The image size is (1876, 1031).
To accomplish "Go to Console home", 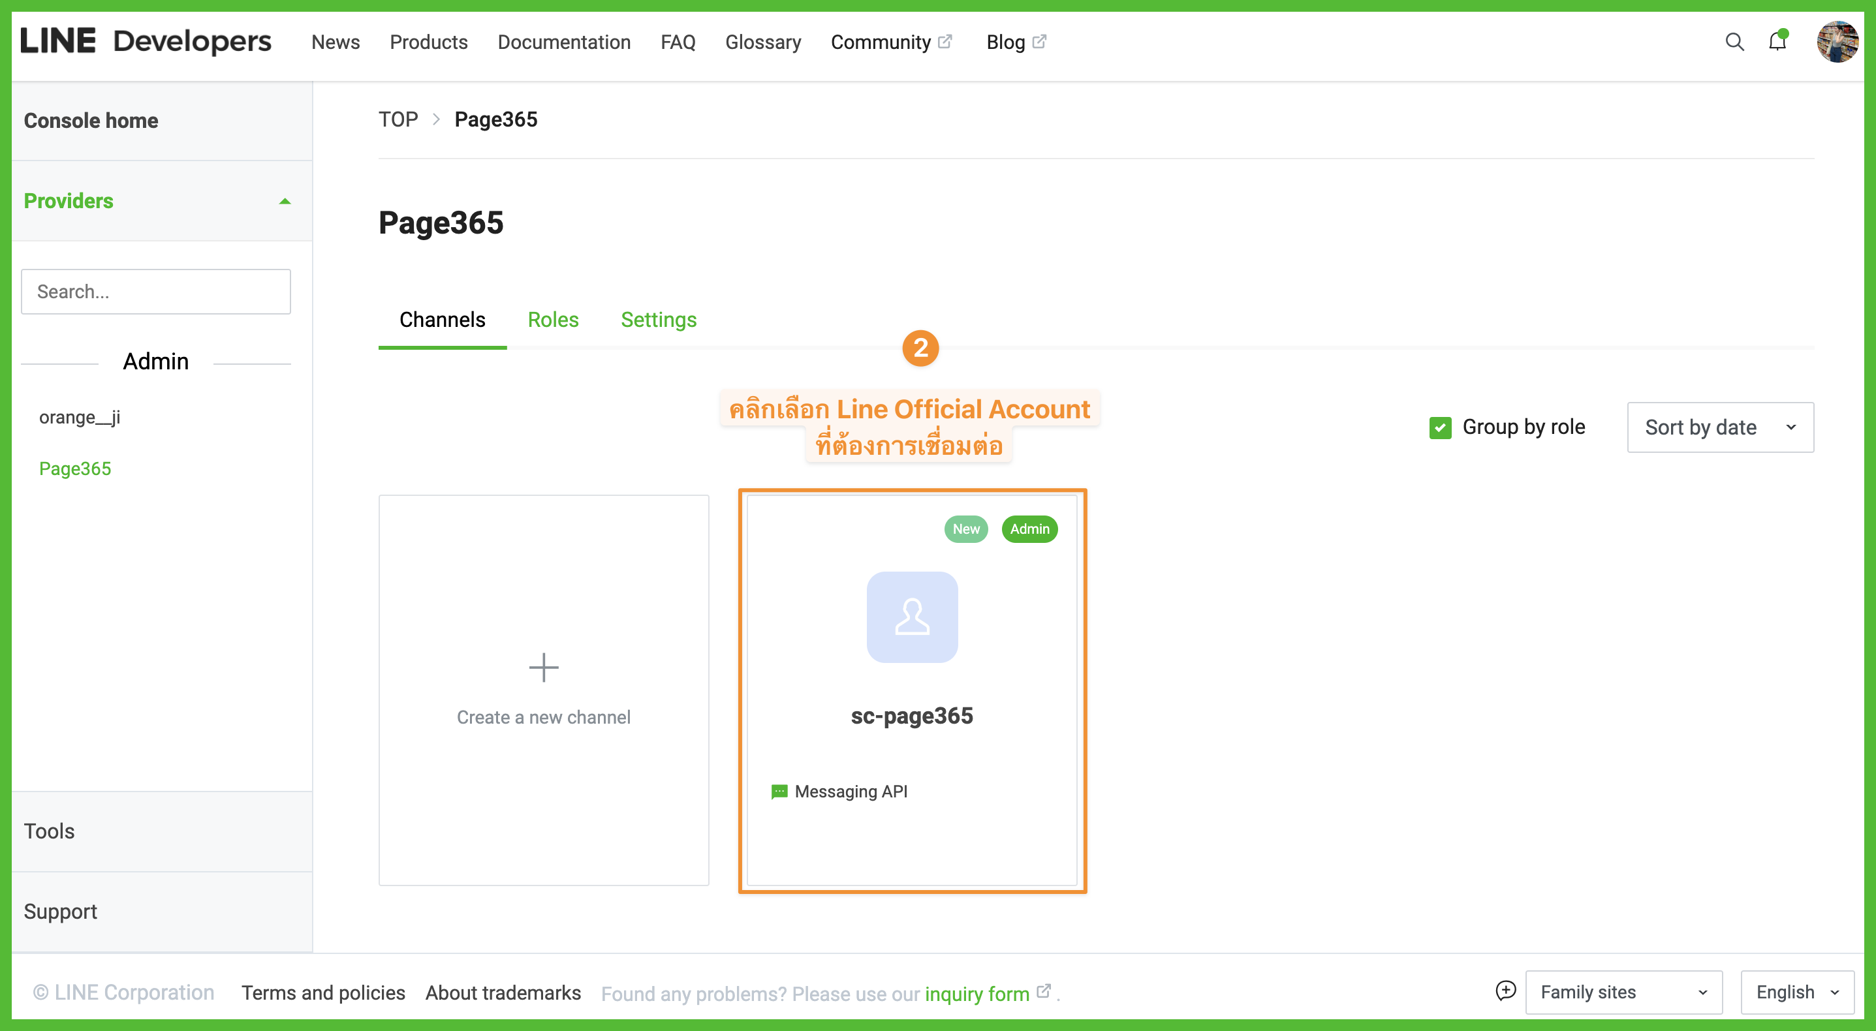I will point(90,120).
